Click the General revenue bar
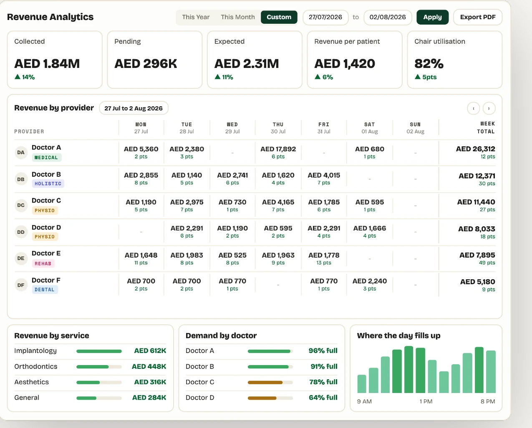The height and width of the screenshot is (428, 532). point(99,398)
